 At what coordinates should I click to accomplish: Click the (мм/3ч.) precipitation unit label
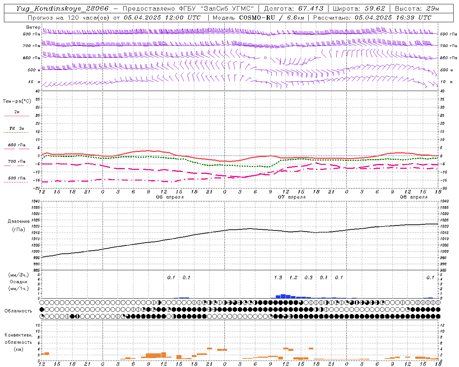[x=19, y=275]
